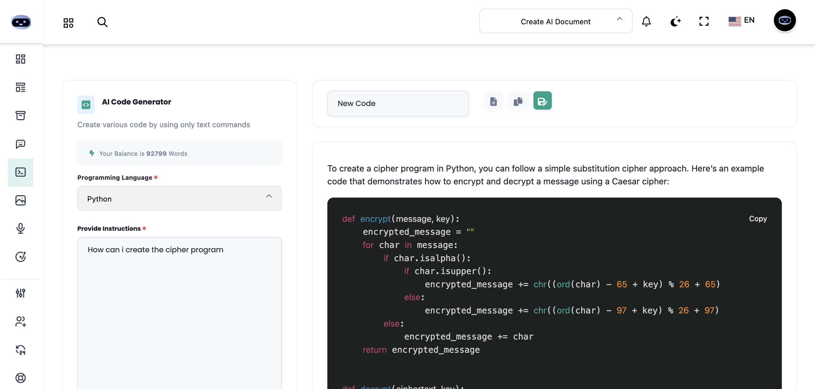Open the Speech to Text microphone tool

point(20,229)
